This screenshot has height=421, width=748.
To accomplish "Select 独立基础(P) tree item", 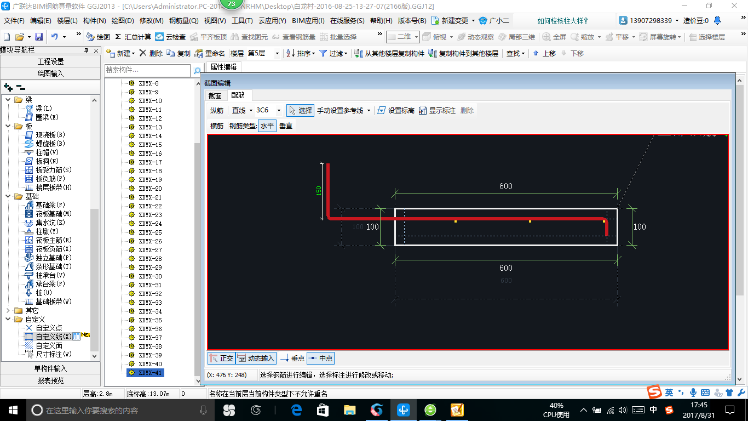I will coord(54,258).
